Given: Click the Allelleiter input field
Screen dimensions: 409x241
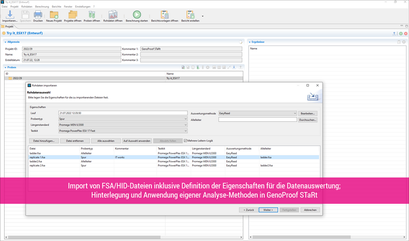Looking at the screenshot, I should [x=257, y=120].
